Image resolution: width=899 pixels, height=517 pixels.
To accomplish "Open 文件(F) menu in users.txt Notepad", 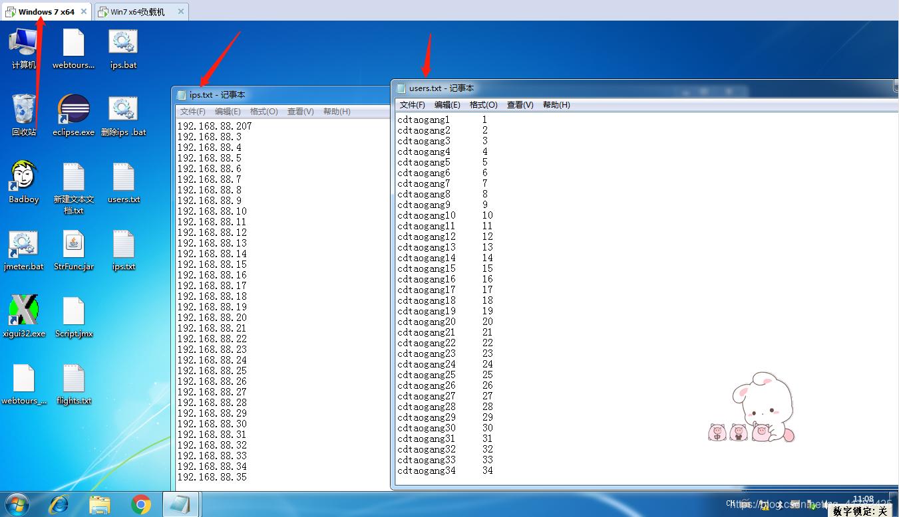I will click(413, 105).
